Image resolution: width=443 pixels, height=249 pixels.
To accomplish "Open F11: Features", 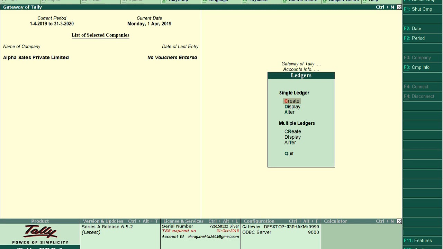I will point(423,241).
